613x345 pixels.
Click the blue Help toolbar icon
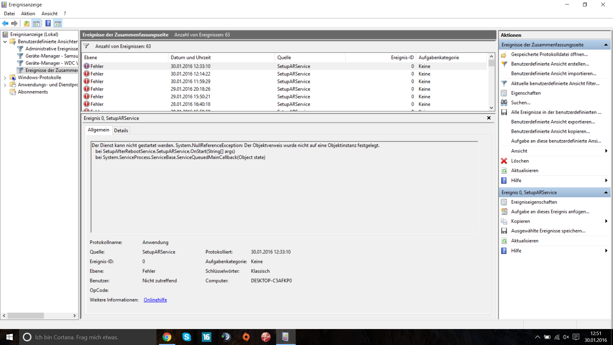coord(48,23)
